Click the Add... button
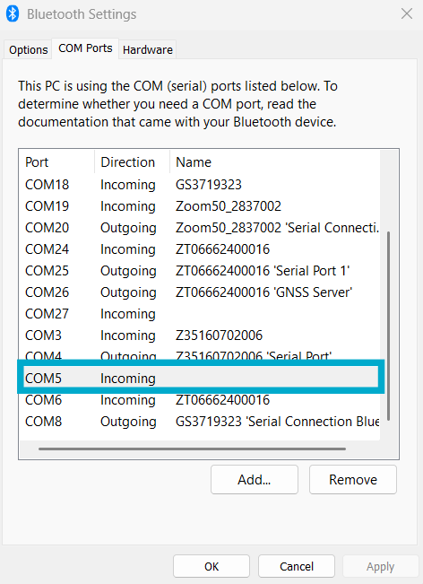423x584 pixels. [x=255, y=479]
